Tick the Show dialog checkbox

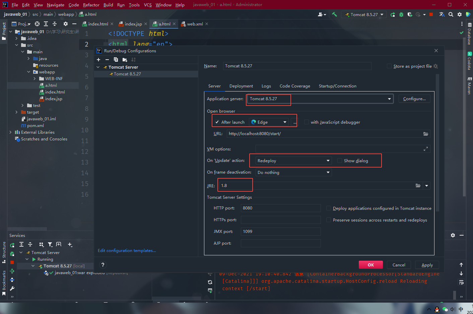tap(340, 161)
